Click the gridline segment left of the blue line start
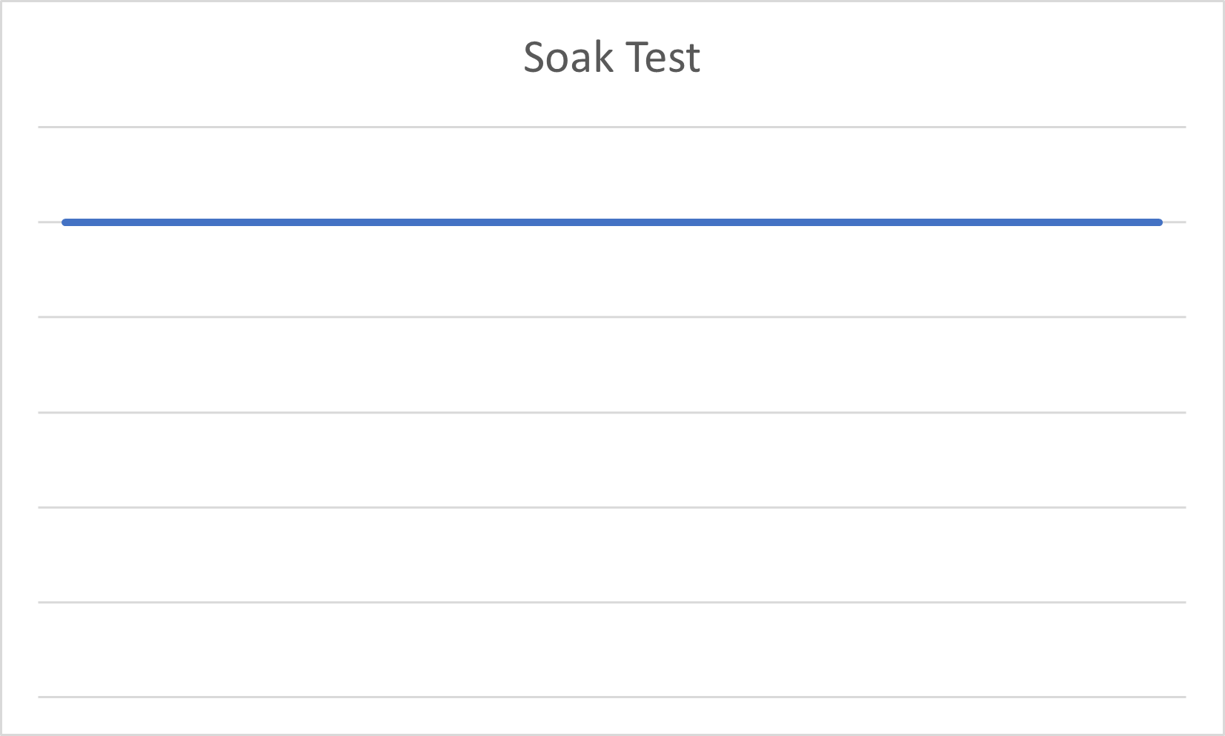Image resolution: width=1225 pixels, height=736 pixels. 50,222
